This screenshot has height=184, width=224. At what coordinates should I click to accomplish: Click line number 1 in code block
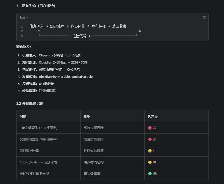22,26
